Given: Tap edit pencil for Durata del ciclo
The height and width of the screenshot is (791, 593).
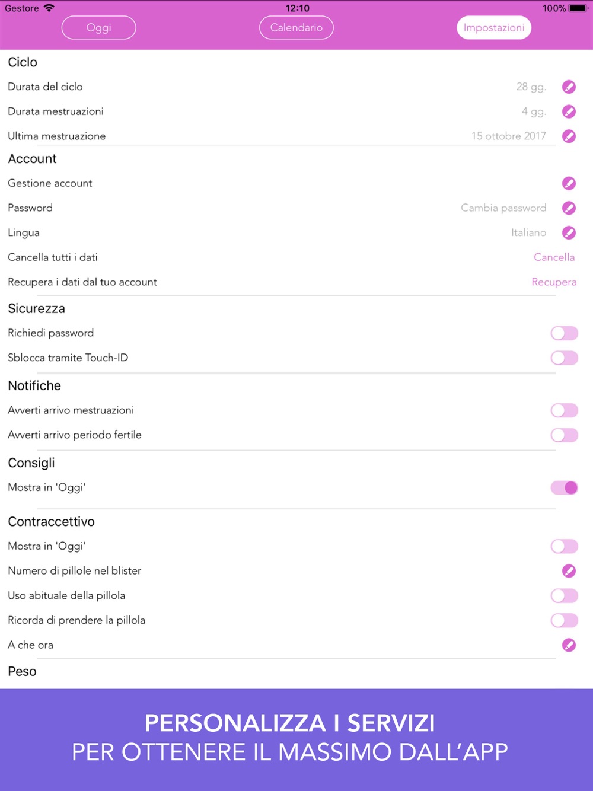Looking at the screenshot, I should (569, 87).
